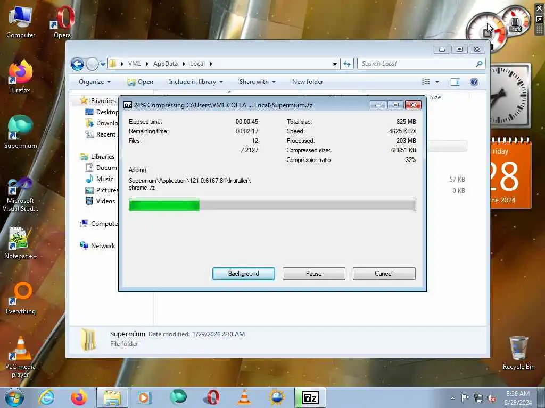Viewport: 545px width, 408px height.
Task: Open the Include in library dropdown
Action: coord(196,82)
